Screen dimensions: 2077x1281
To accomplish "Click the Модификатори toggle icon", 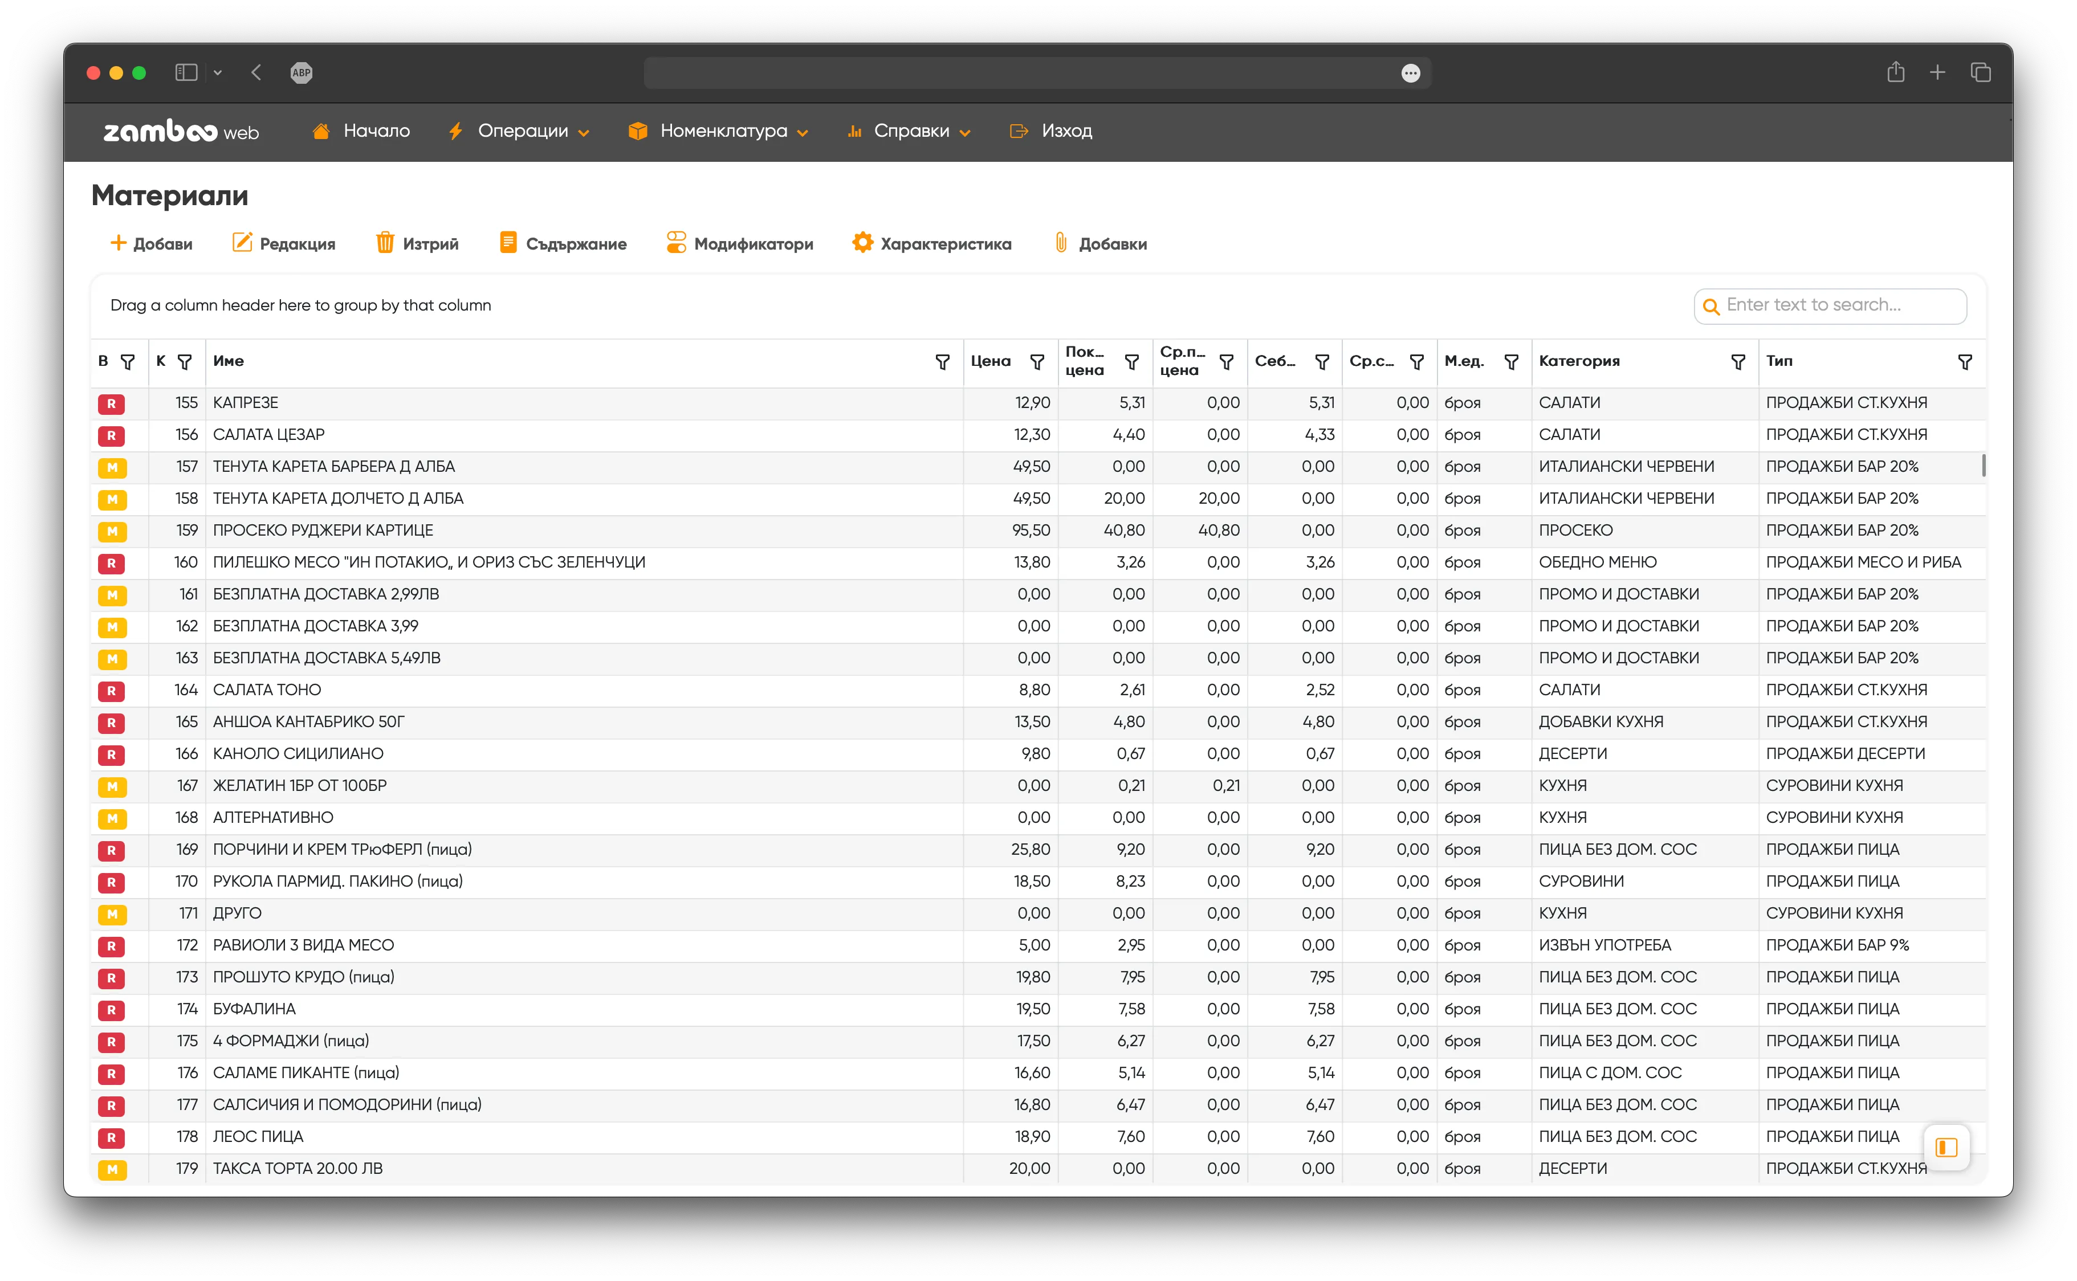I will (x=675, y=243).
